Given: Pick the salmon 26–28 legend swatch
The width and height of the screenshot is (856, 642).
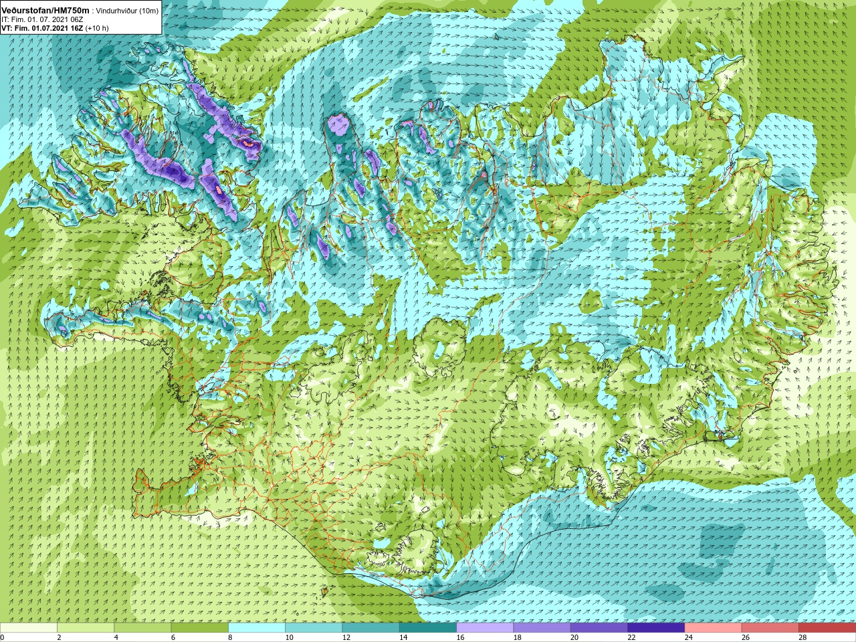Looking at the screenshot, I should point(770,628).
